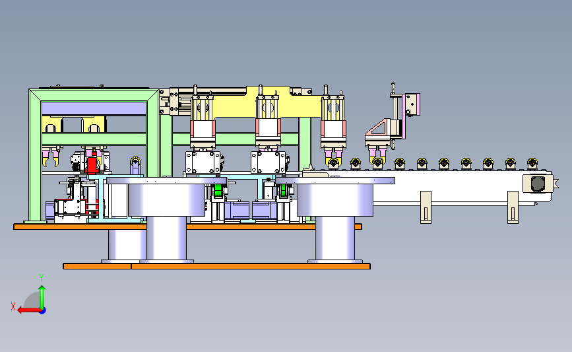Image resolution: width=572 pixels, height=352 pixels.
Task: Select the lowest orange base plate
Action: 216,266
